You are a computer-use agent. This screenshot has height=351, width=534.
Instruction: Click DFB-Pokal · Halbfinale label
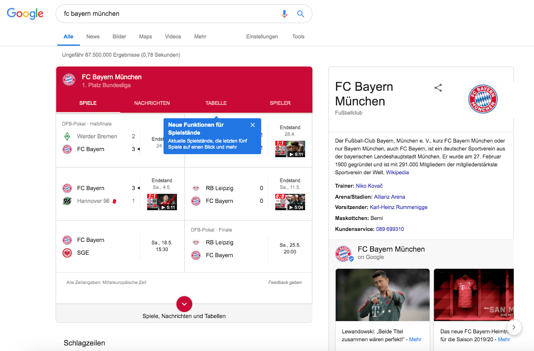point(87,124)
